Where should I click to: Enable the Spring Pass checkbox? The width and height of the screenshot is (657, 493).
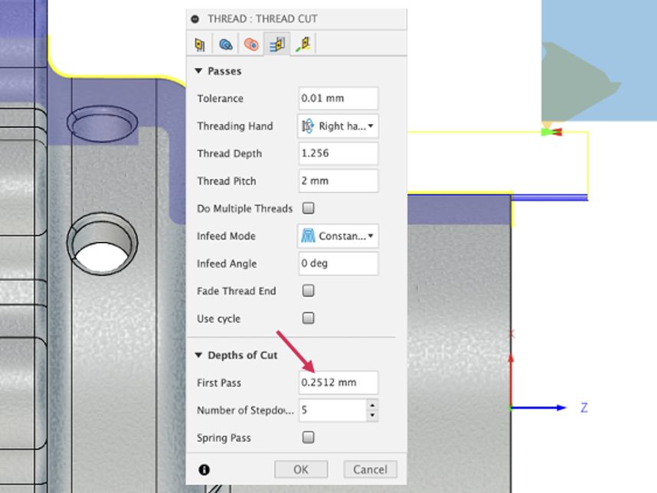click(309, 438)
